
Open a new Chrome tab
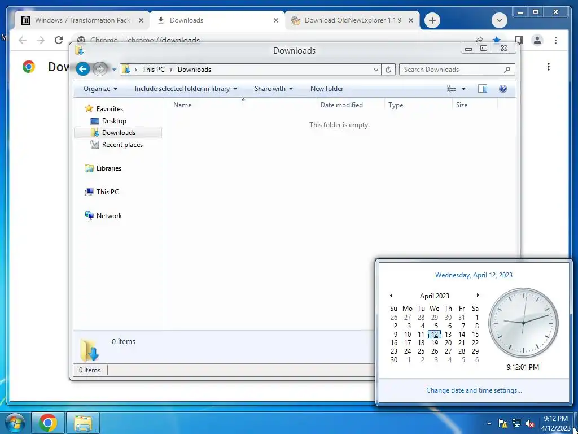432,20
